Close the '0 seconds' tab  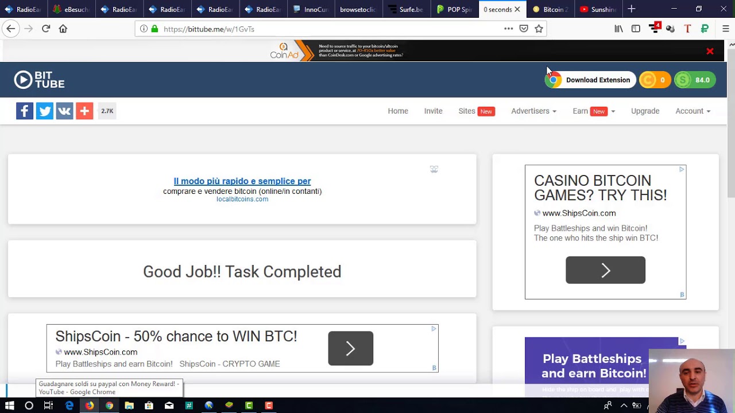point(517,9)
